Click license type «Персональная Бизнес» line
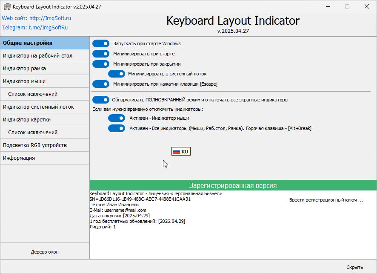 pos(156,193)
